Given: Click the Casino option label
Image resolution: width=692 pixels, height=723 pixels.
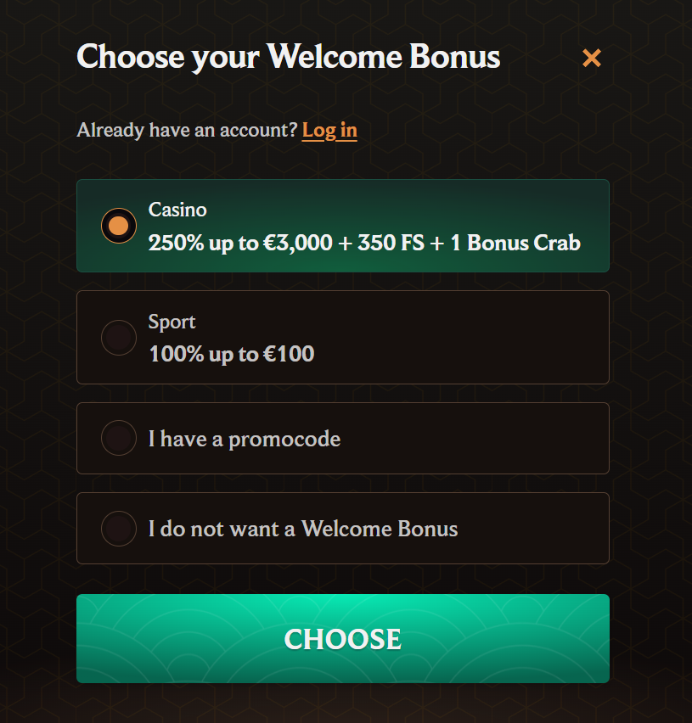Looking at the screenshot, I should tap(177, 210).
